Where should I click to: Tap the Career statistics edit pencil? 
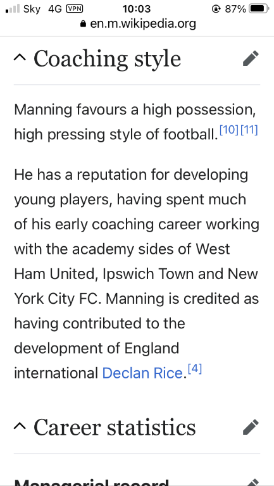(251, 427)
